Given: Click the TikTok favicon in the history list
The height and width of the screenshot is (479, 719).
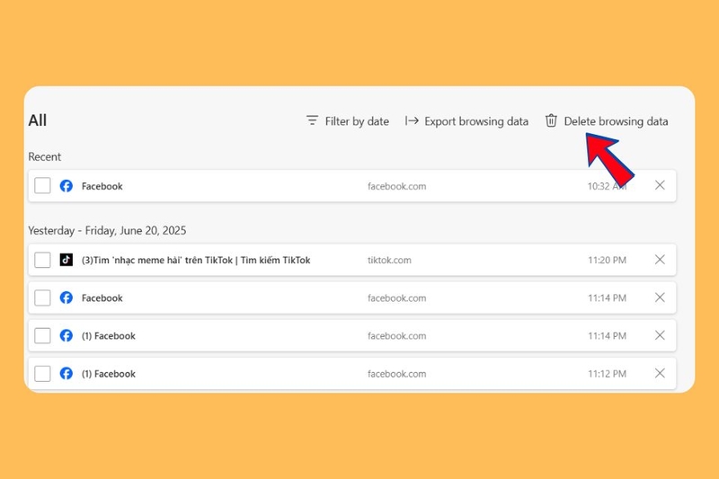Looking at the screenshot, I should (66, 260).
